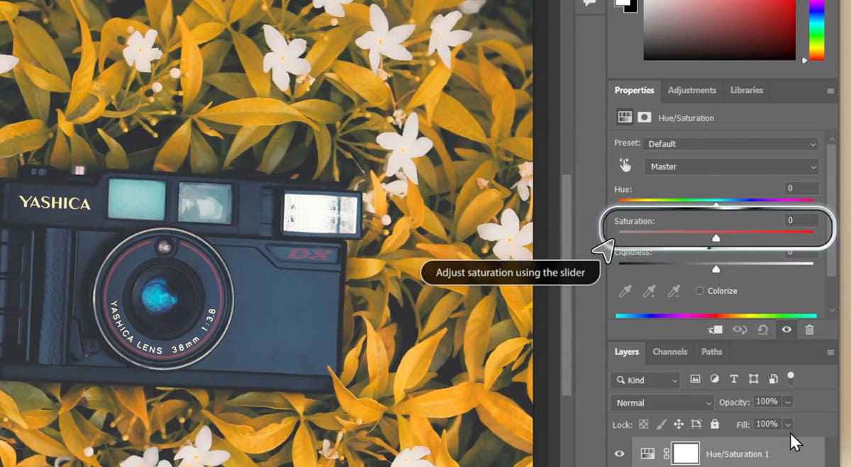This screenshot has height=467, width=851.
Task: Click the Hue/Saturation adjustment icon in Properties header
Action: coord(625,118)
